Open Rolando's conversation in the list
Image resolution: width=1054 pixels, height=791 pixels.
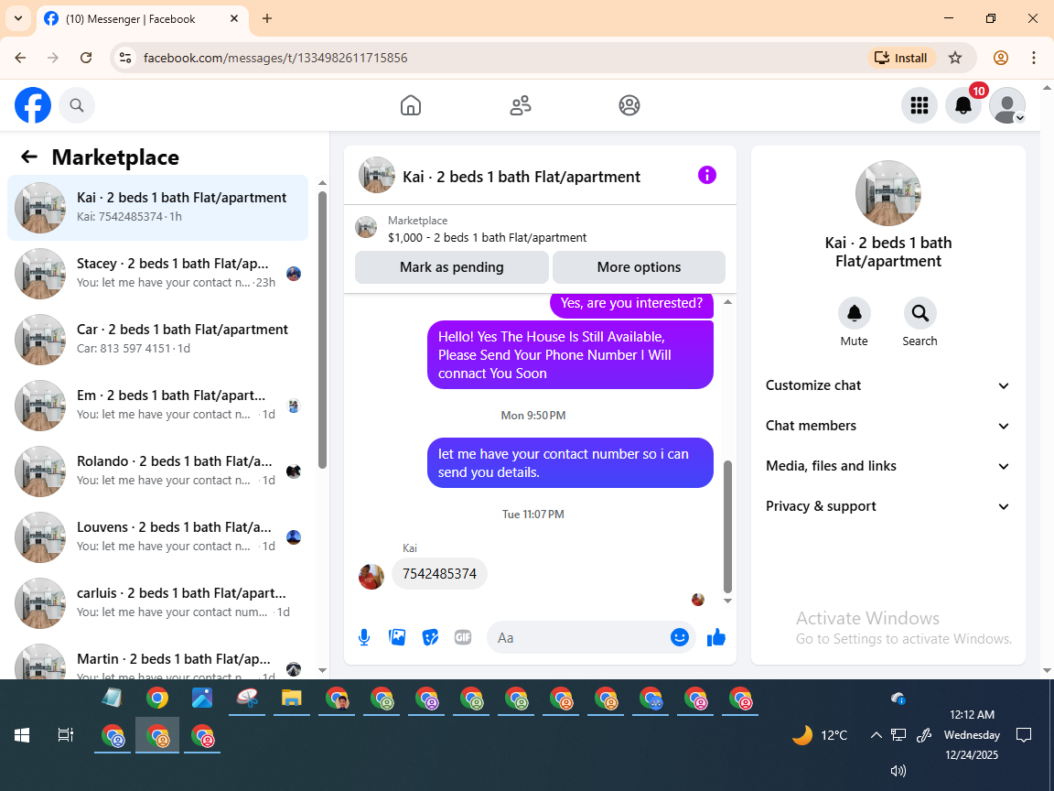tap(158, 471)
